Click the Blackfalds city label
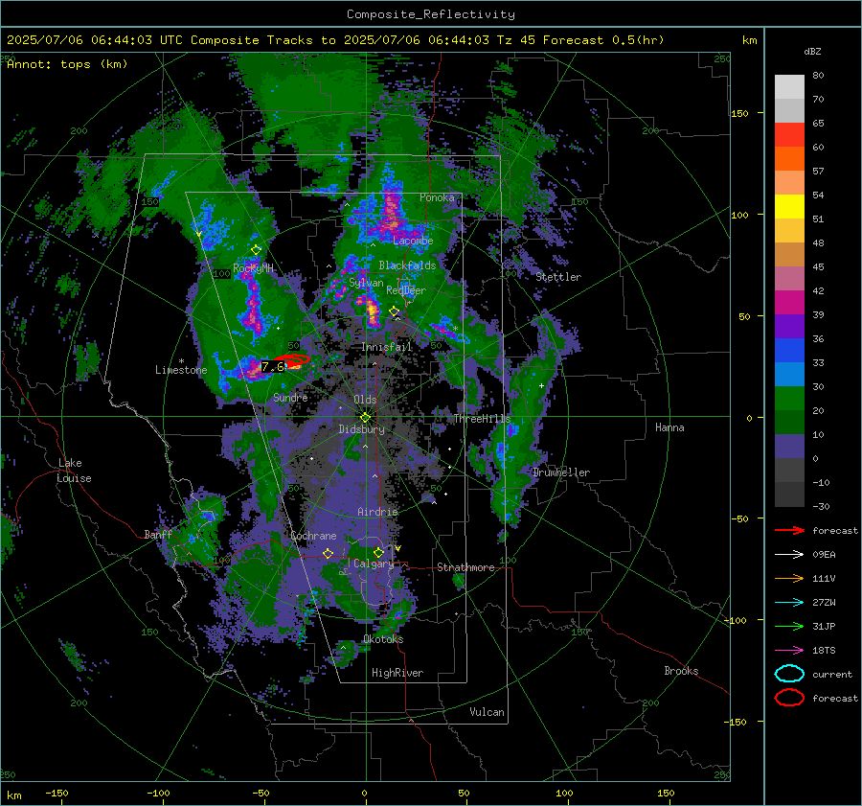Image resolution: width=862 pixels, height=806 pixels. click(x=407, y=265)
